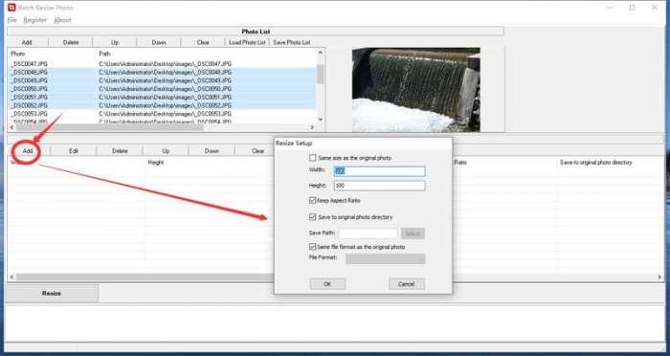This screenshot has height=356, width=670.
Task: Open the Register menu
Action: (35, 20)
